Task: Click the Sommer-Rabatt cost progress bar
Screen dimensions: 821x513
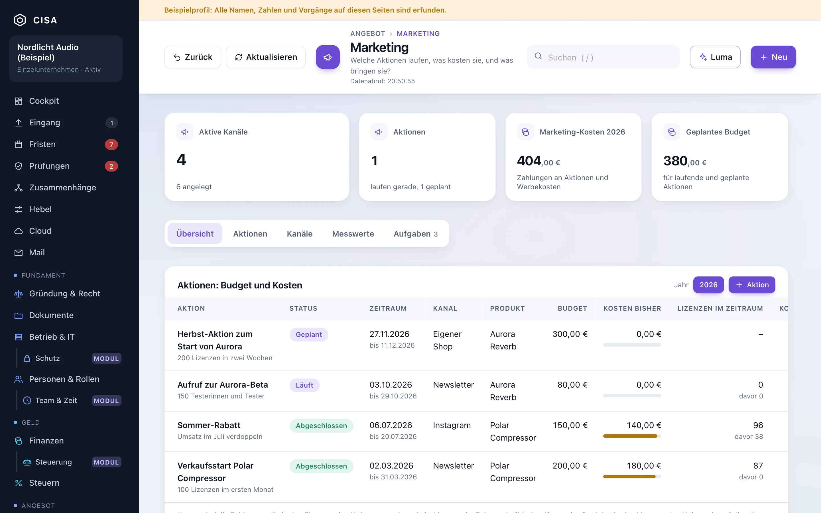Action: tap(632, 436)
